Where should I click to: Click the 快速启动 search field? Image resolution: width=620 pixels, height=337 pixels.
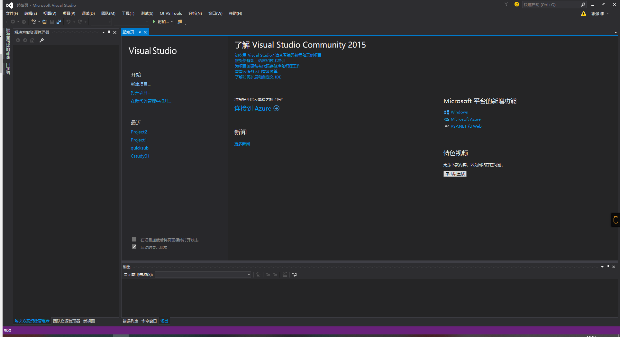[552, 5]
